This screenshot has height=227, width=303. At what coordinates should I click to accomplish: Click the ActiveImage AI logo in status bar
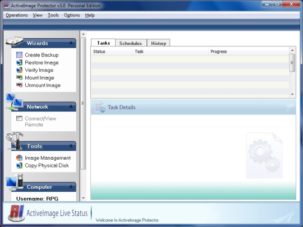16,213
